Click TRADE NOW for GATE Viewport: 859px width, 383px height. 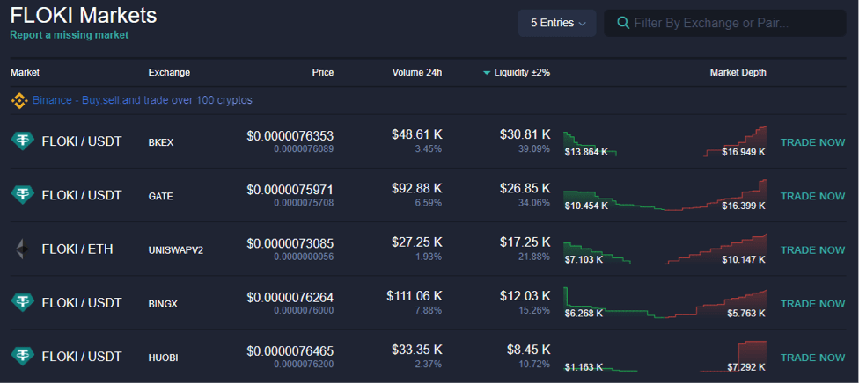[x=812, y=196]
